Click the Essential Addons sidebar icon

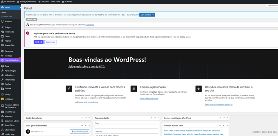[2, 60]
